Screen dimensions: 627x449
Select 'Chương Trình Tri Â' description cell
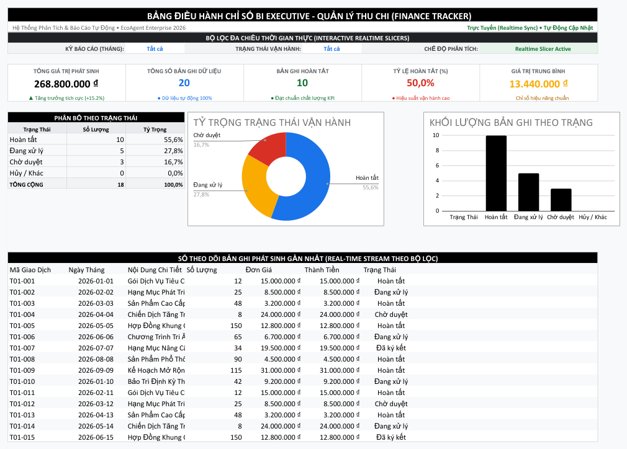tap(156, 337)
